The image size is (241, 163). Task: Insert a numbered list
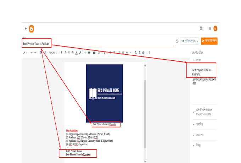tap(123, 53)
